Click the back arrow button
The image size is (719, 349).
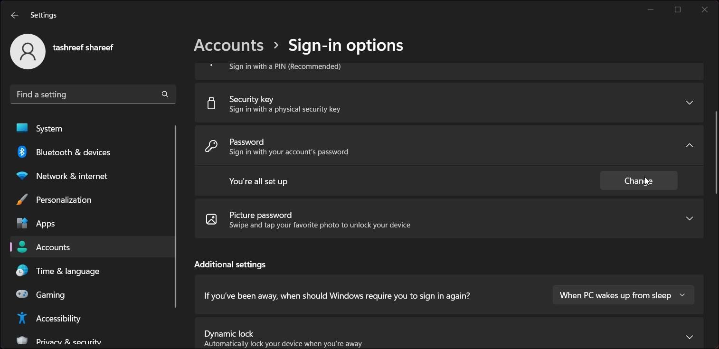coord(14,15)
